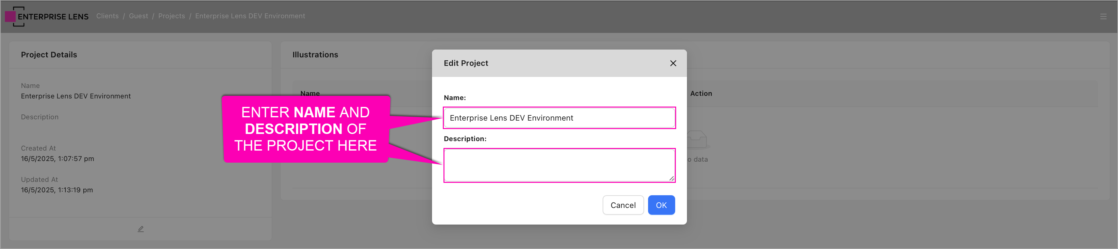Click the Edit Project dialog title
The height and width of the screenshot is (249, 1118).
(466, 63)
